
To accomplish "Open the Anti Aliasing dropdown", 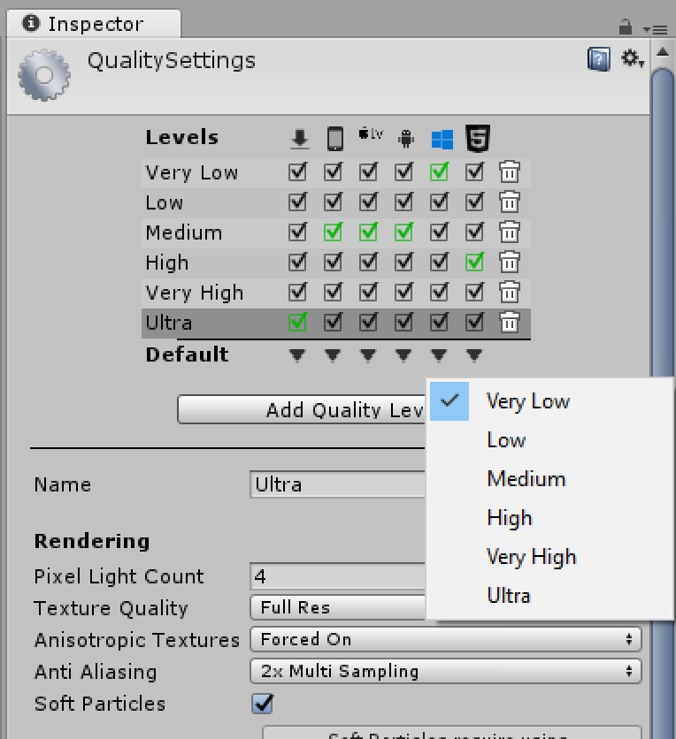I will pos(445,671).
